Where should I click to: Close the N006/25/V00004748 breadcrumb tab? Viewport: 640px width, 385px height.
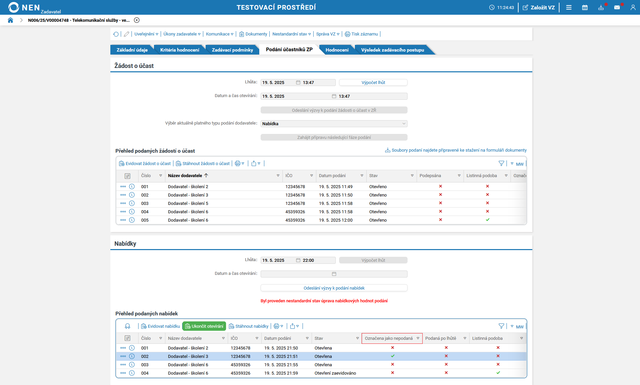click(137, 20)
